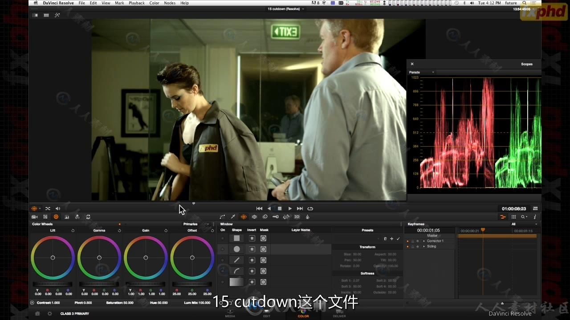Screen dimensions: 570x320
Task: Open the Project Settings gear icon
Action: coord(50,313)
